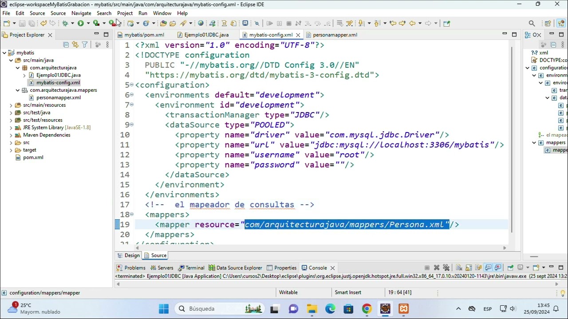Expand the src/main/resources folder
Screen dimensions: 568x319
pos(11,105)
